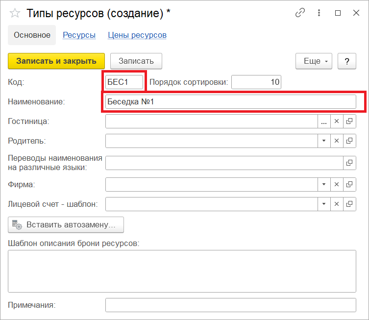Viewport: 369px width, 320px height.
Task: Open the Еще dropdown menu
Action: 314,61
